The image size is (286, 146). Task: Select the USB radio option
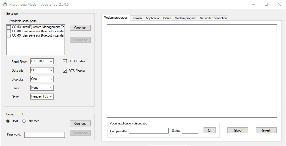coord(8,121)
